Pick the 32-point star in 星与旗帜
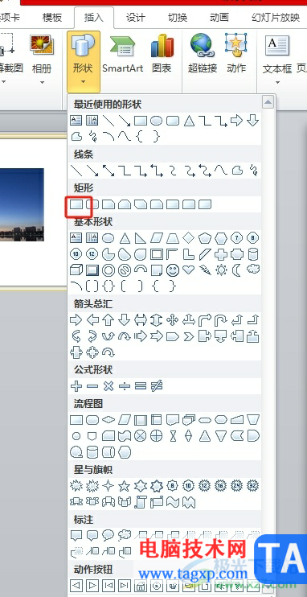The height and width of the screenshot is (597, 307). pyautogui.click(x=253, y=486)
